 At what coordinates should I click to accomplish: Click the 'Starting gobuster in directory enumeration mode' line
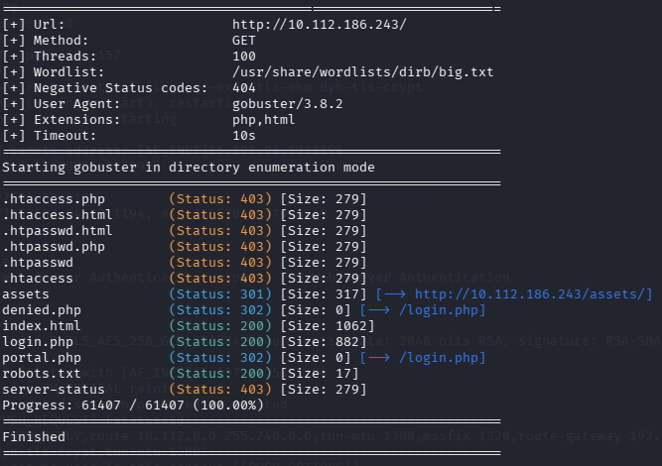[189, 168]
